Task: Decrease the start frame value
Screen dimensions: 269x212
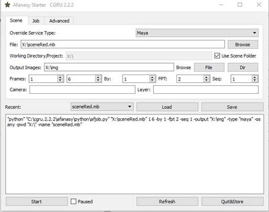Action: click(60, 81)
